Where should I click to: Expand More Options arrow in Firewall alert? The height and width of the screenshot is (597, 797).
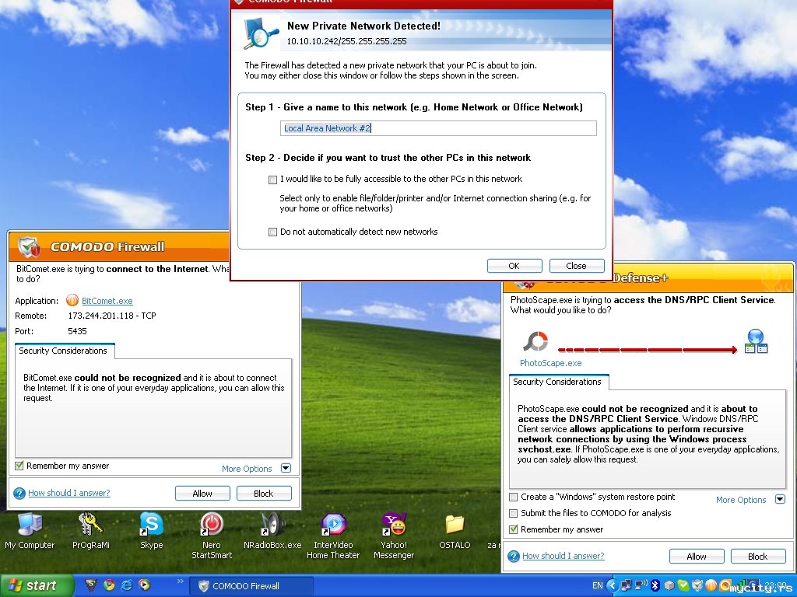(286, 468)
